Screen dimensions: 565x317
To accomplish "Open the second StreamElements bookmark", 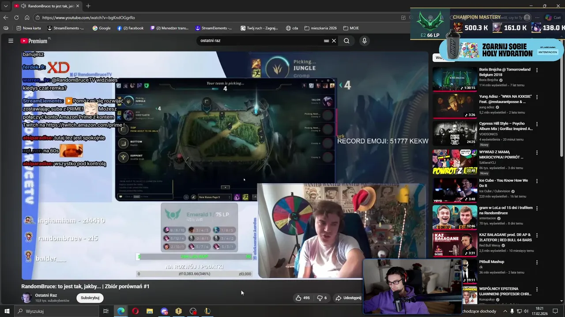I will [x=214, y=28].
